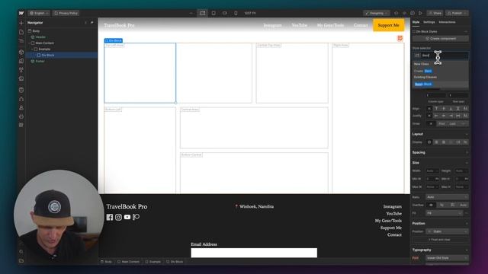488x274 pixels.
Task: Switch to the Interactions tab
Action: pos(447,22)
